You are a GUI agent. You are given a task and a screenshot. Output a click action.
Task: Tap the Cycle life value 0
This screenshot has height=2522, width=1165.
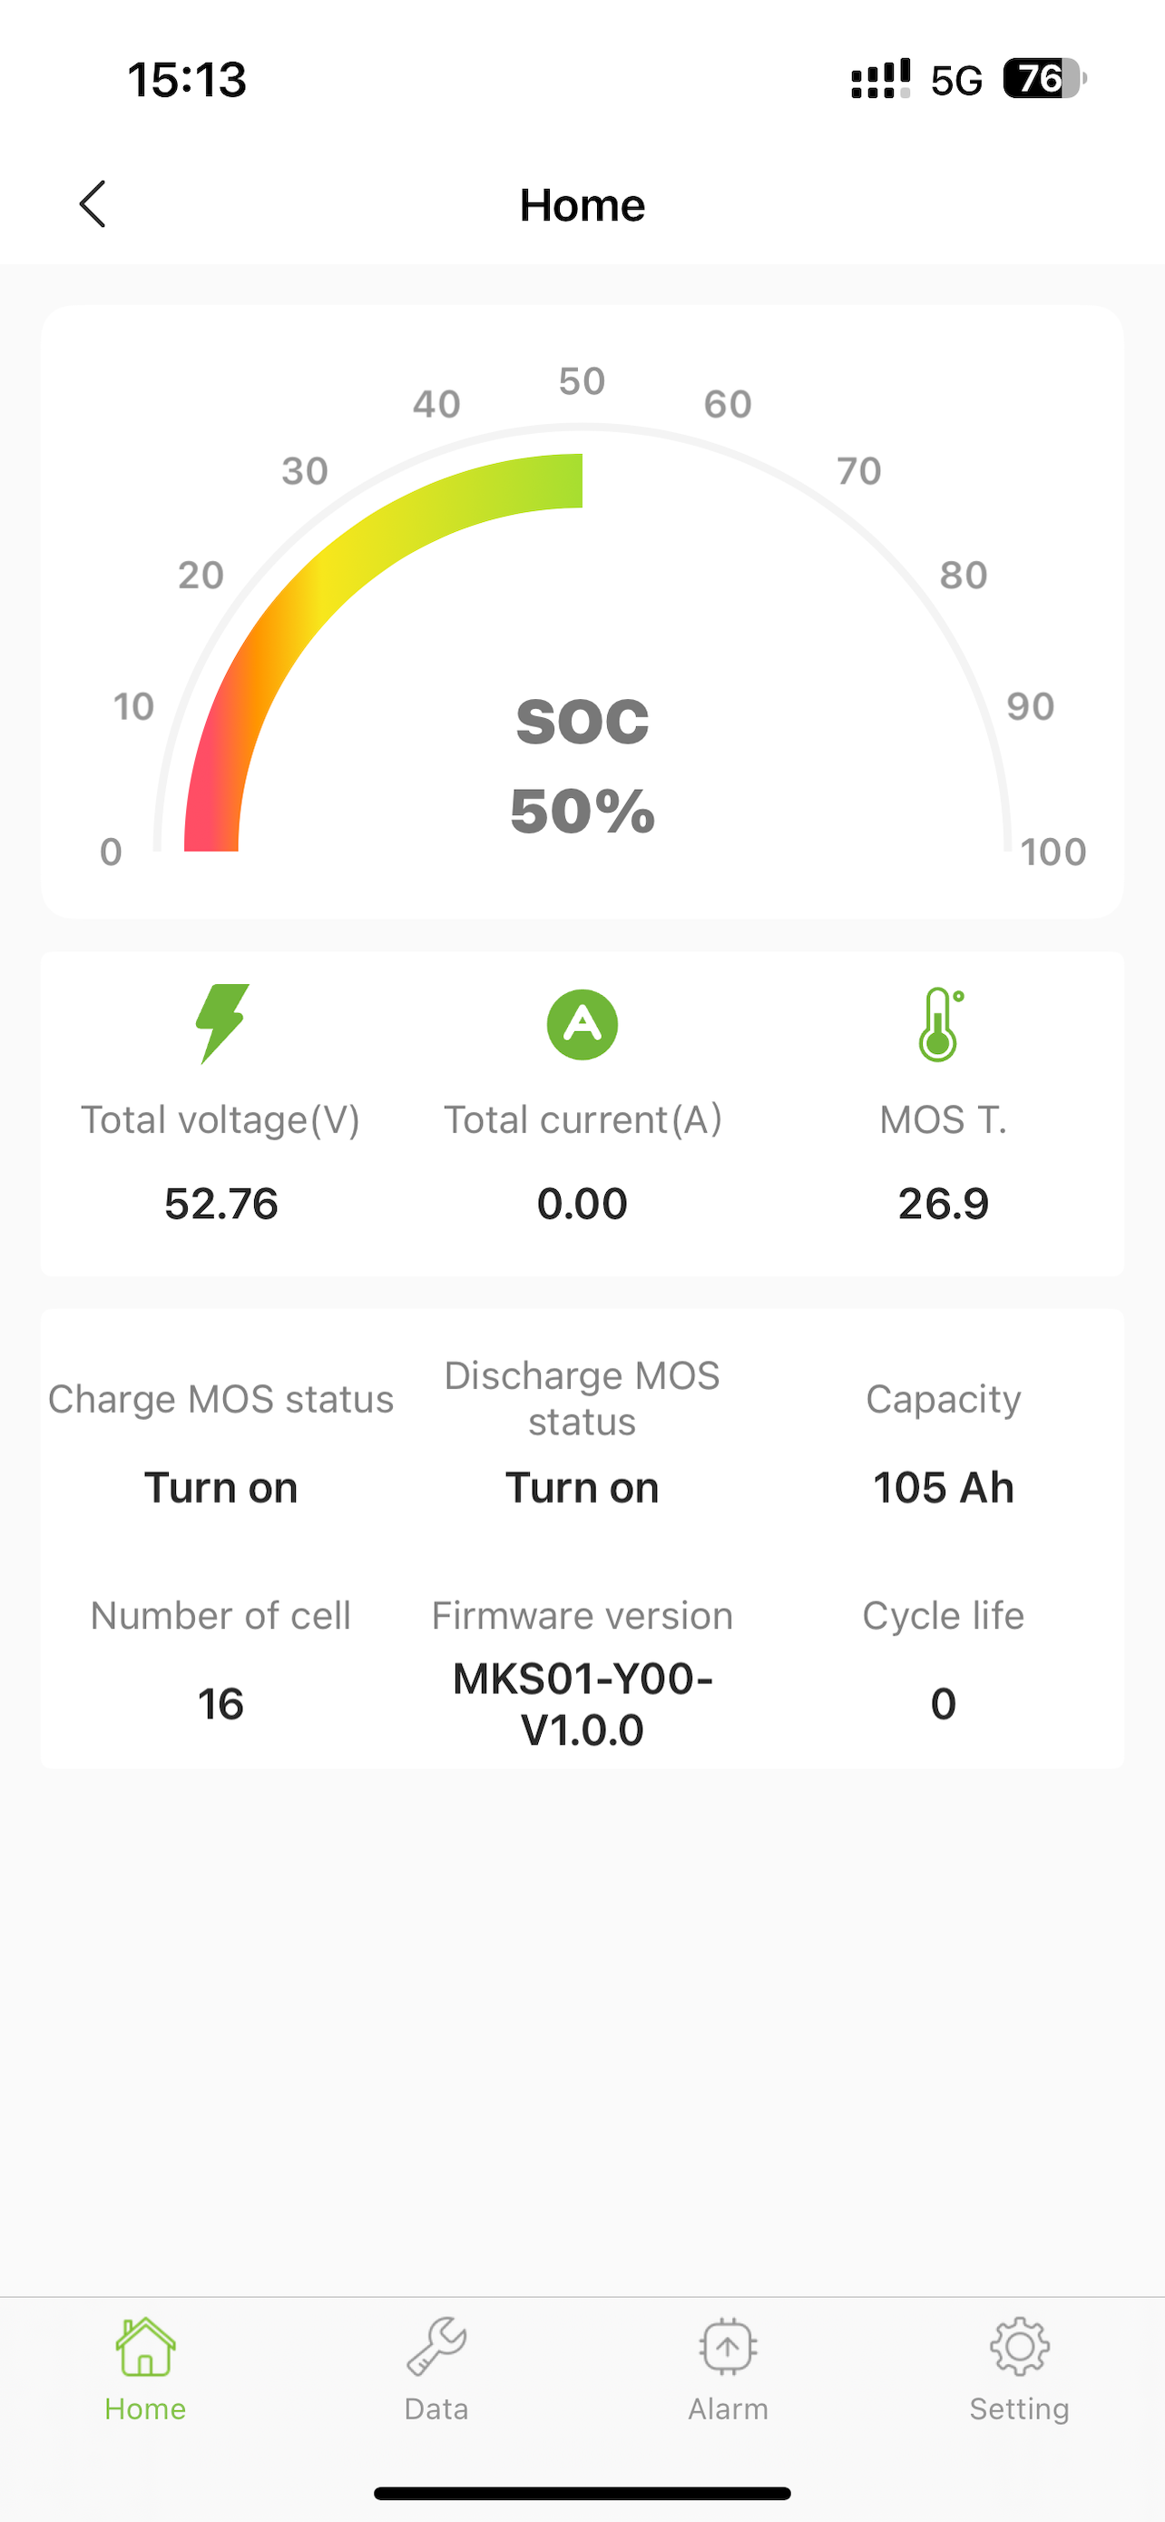(943, 1703)
